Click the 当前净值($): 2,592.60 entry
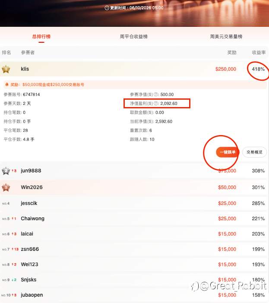 pyautogui.click(x=151, y=121)
